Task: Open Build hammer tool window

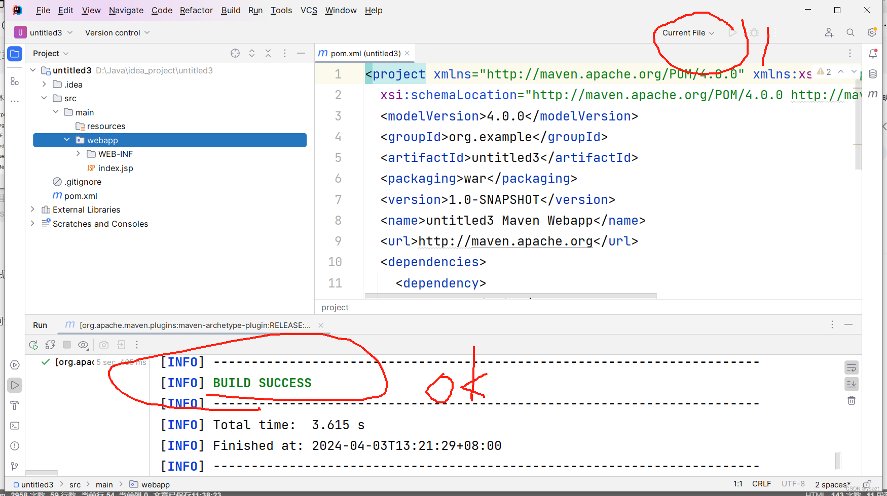Action: coord(15,405)
